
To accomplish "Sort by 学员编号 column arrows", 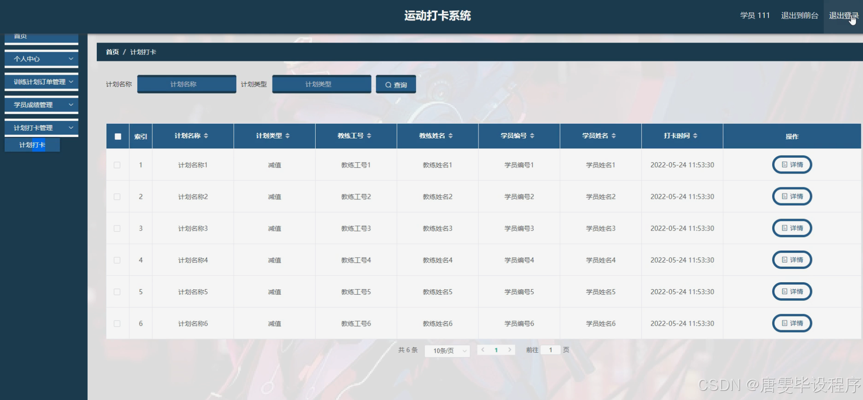I will (532, 136).
